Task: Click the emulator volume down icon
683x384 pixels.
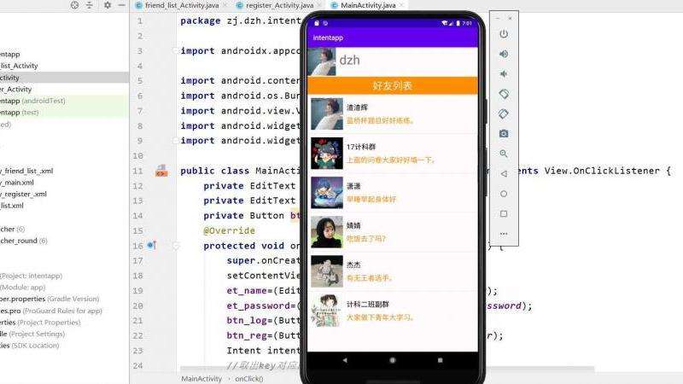Action: [504, 73]
